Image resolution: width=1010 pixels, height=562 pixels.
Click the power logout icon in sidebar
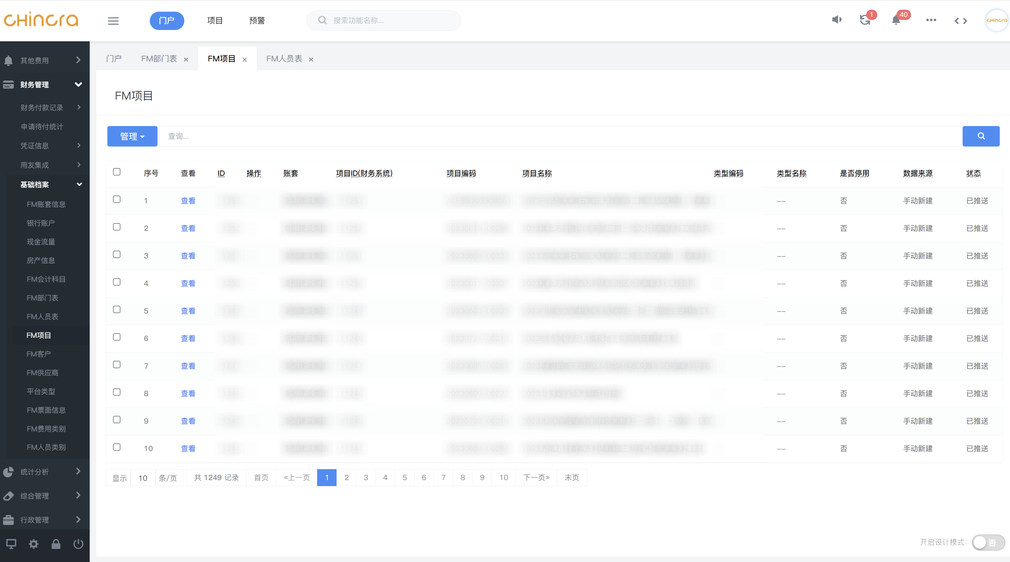[78, 544]
